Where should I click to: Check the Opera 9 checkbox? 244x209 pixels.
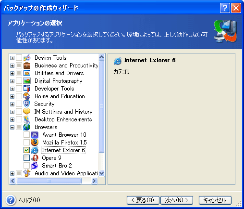pyautogui.click(x=26, y=158)
